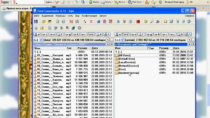Click the green refresh arrow toolbar icon
Screen dimensions: 210x118
tap(63, 22)
